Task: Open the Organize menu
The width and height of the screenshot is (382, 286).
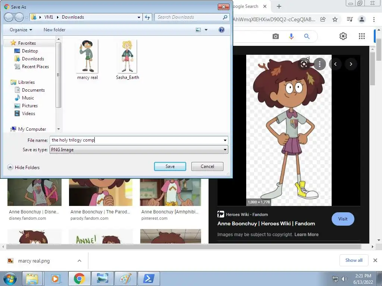Action: [x=21, y=30]
